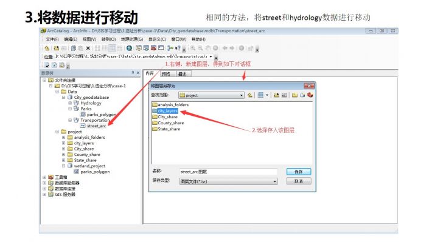Open the location path dropdown arrow

coord(211,56)
